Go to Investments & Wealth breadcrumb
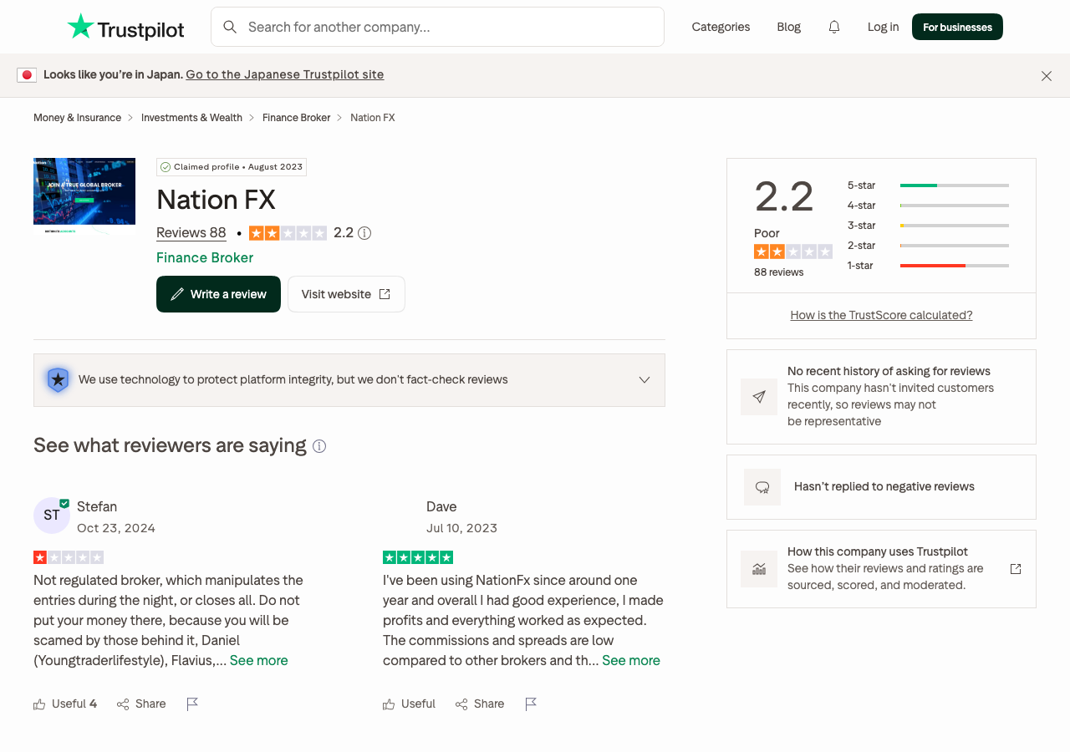This screenshot has width=1070, height=752. [x=191, y=118]
